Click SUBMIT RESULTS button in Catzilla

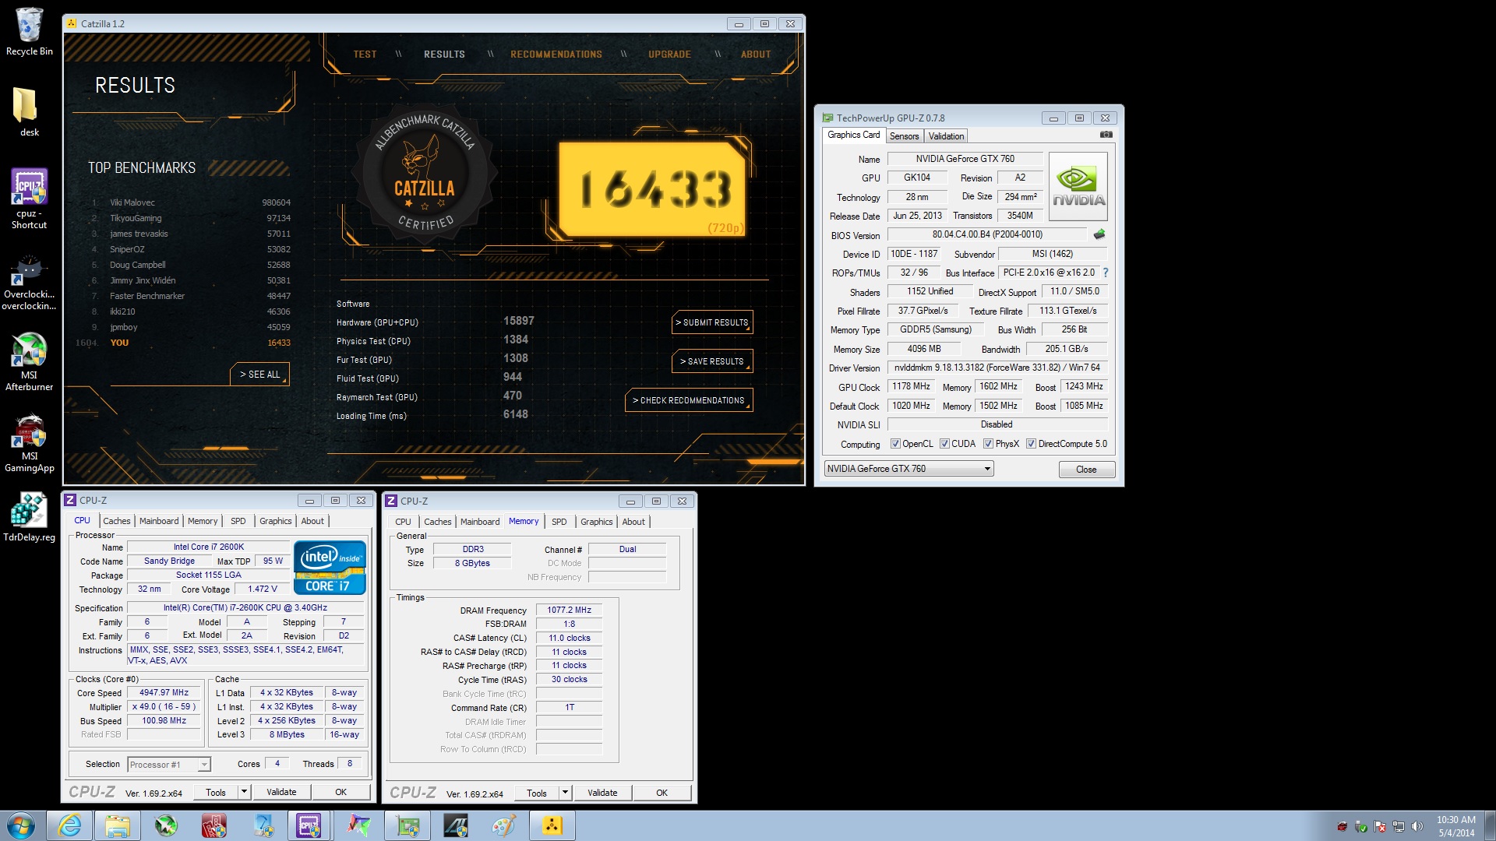[x=711, y=322]
